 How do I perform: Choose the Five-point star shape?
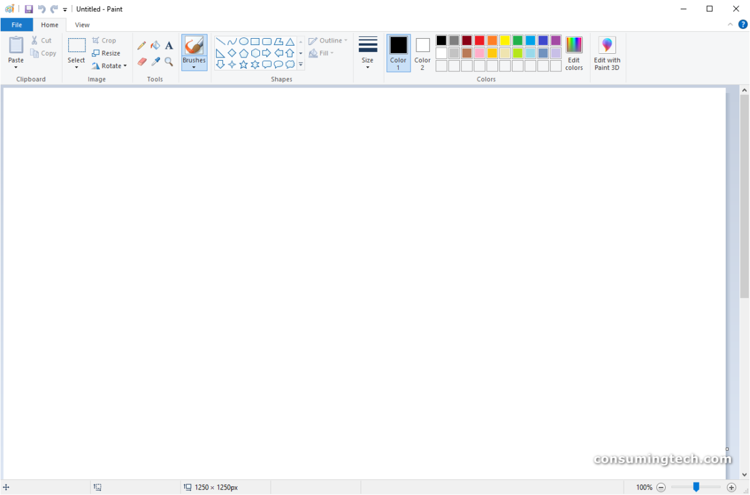(x=244, y=64)
